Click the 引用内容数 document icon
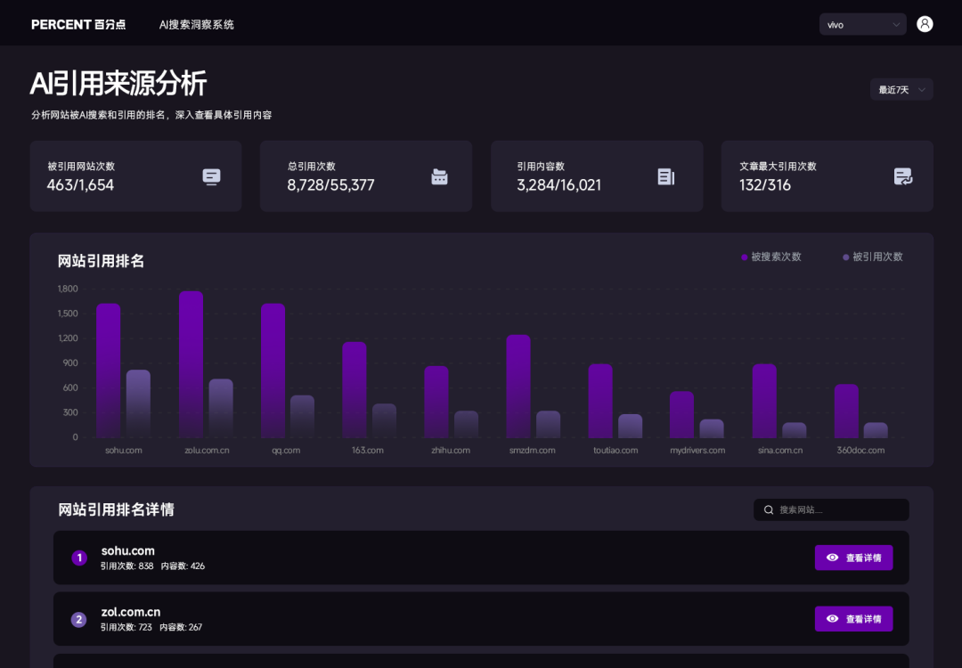The image size is (962, 668). point(666,176)
